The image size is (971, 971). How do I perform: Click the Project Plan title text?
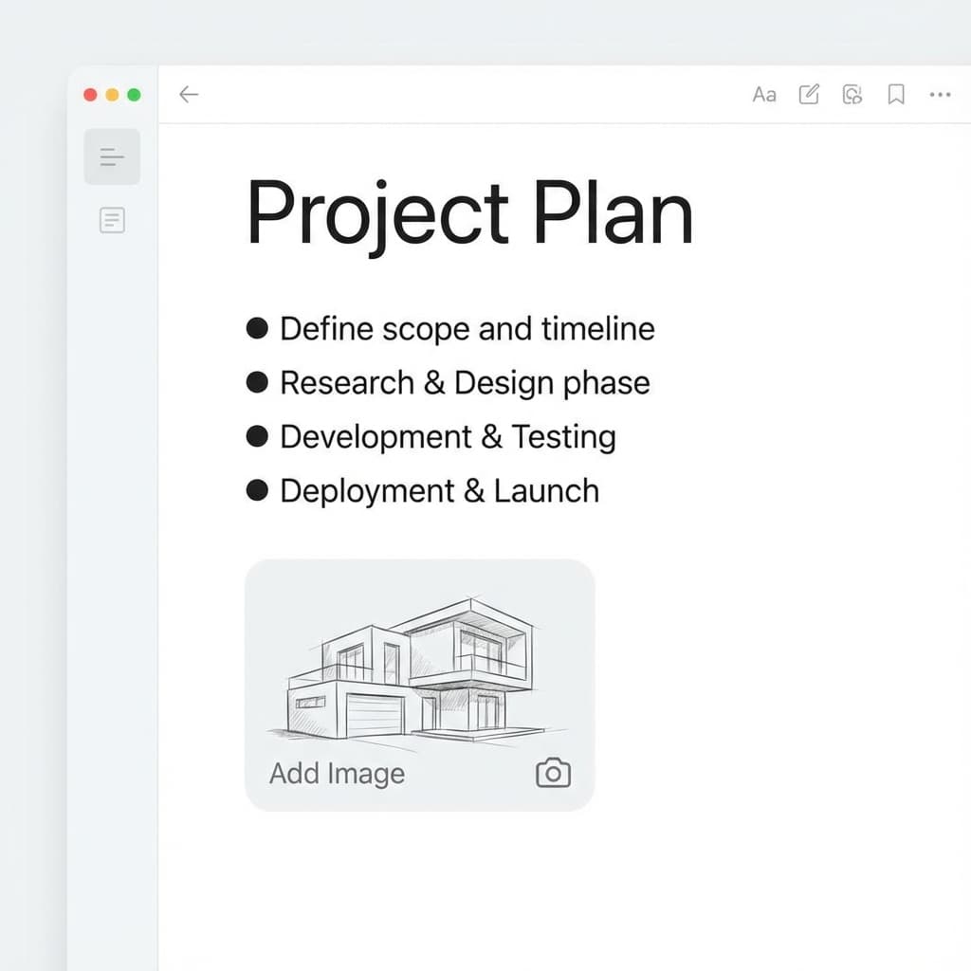pyautogui.click(x=468, y=212)
